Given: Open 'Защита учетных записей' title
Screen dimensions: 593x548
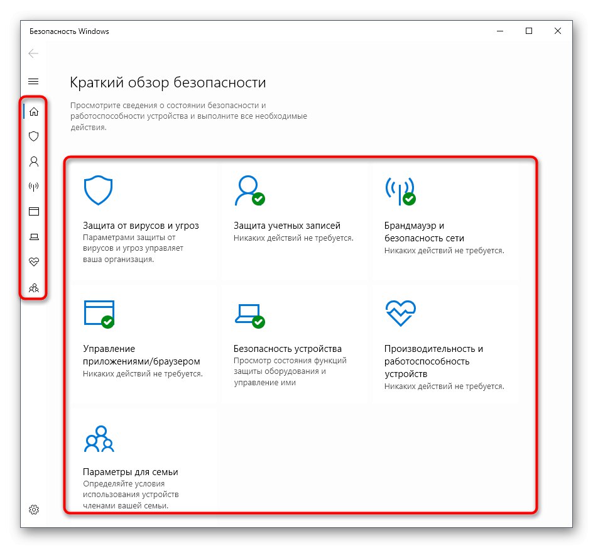Looking at the screenshot, I should coord(287,226).
